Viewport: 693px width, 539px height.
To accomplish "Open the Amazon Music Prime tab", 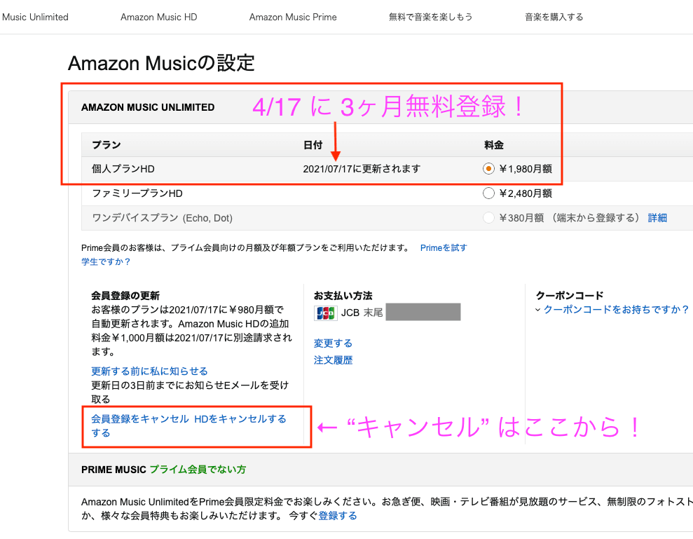I will 293,18.
